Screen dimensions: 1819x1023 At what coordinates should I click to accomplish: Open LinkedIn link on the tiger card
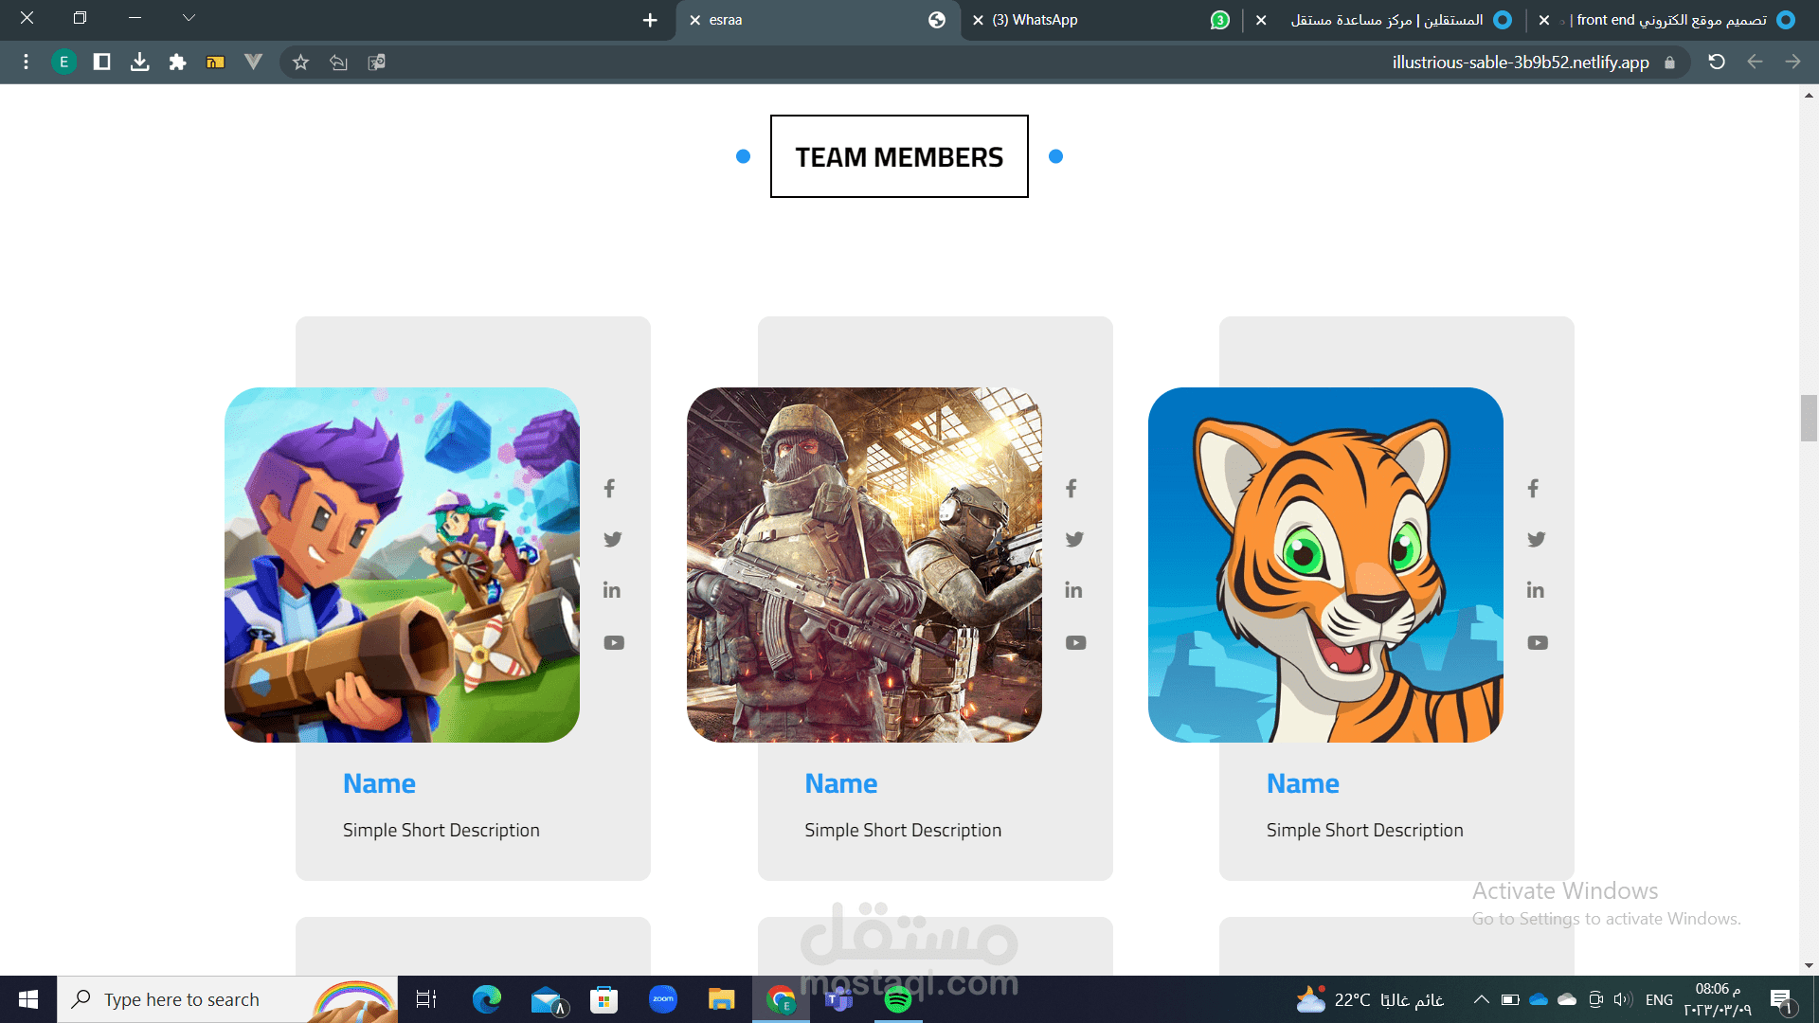click(1536, 590)
